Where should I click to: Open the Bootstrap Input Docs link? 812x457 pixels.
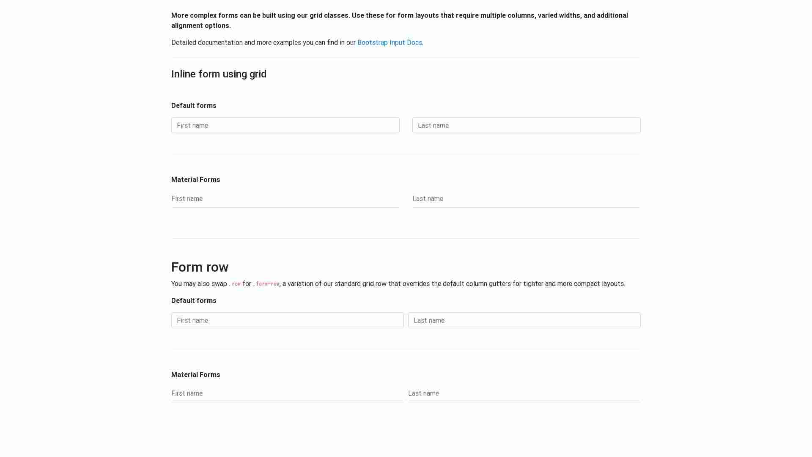(x=389, y=42)
